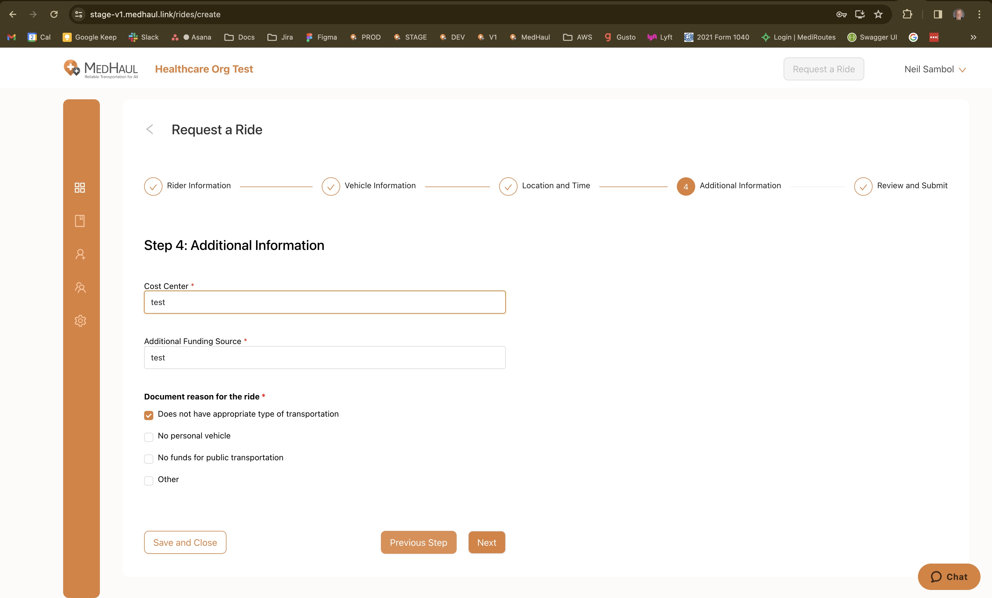Open the password key icon in address bar
Viewport: 992px width, 598px height.
click(x=841, y=14)
